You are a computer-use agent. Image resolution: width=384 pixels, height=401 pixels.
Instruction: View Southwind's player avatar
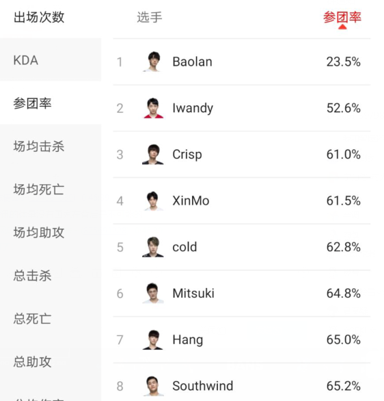(x=153, y=386)
